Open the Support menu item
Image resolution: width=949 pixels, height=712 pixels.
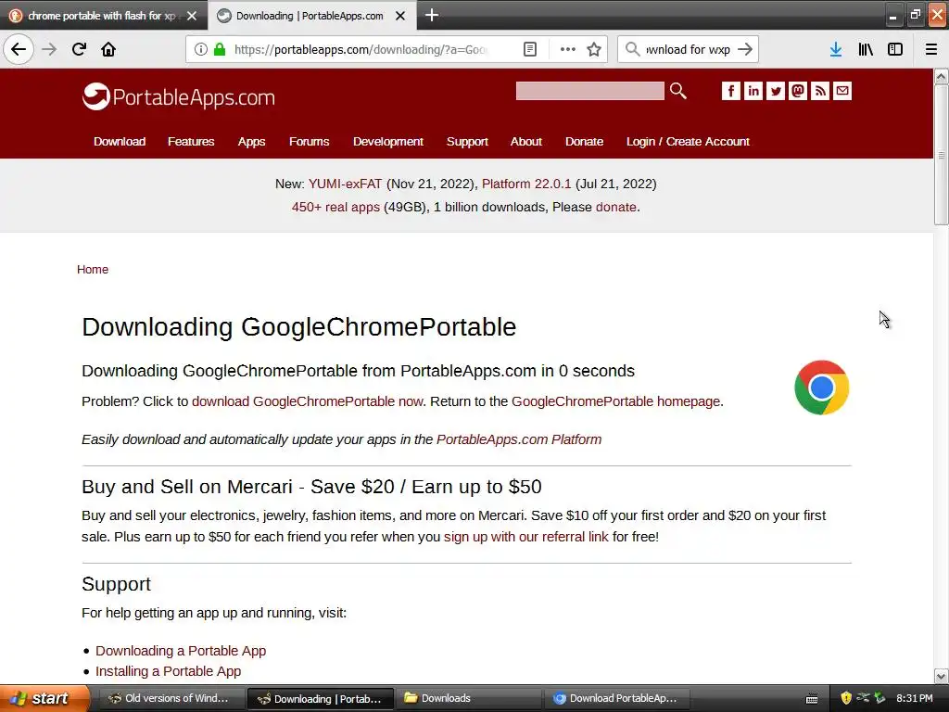467,141
